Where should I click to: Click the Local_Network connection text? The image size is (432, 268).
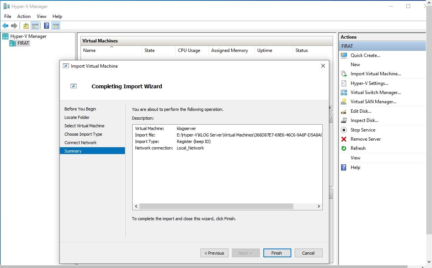click(190, 148)
